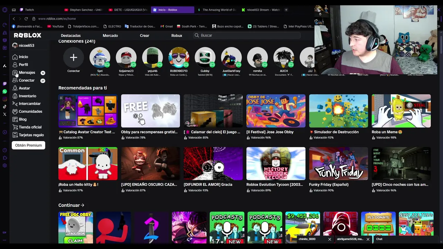The height and width of the screenshot is (249, 443).
Task: Open Catalog Avatar Creator game thumbnail
Action: pos(88,111)
